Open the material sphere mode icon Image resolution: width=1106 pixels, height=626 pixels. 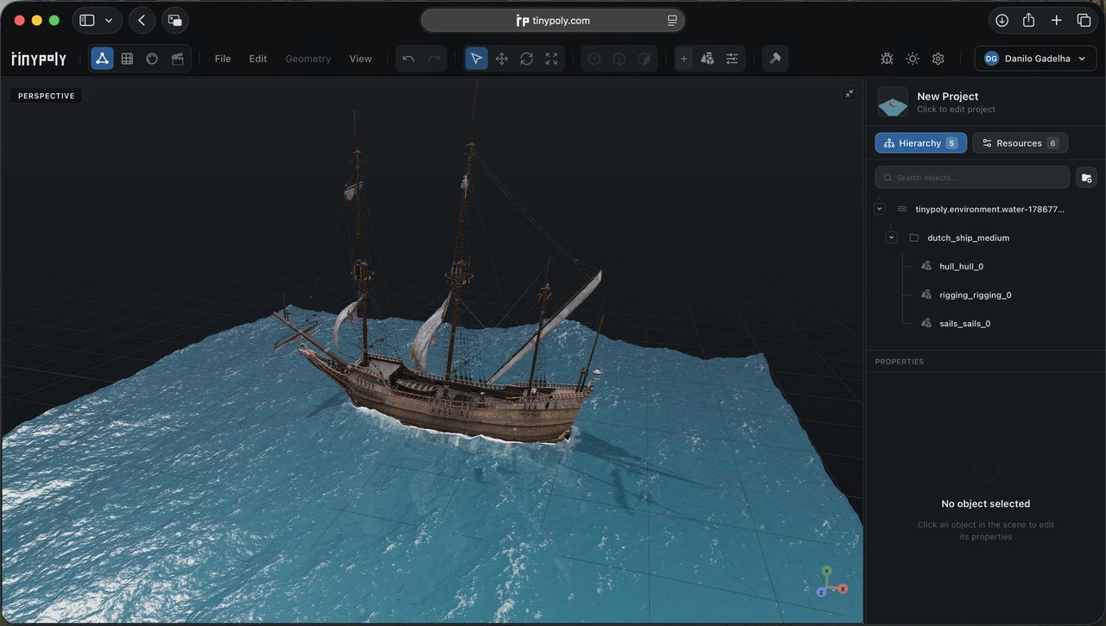[x=152, y=59]
